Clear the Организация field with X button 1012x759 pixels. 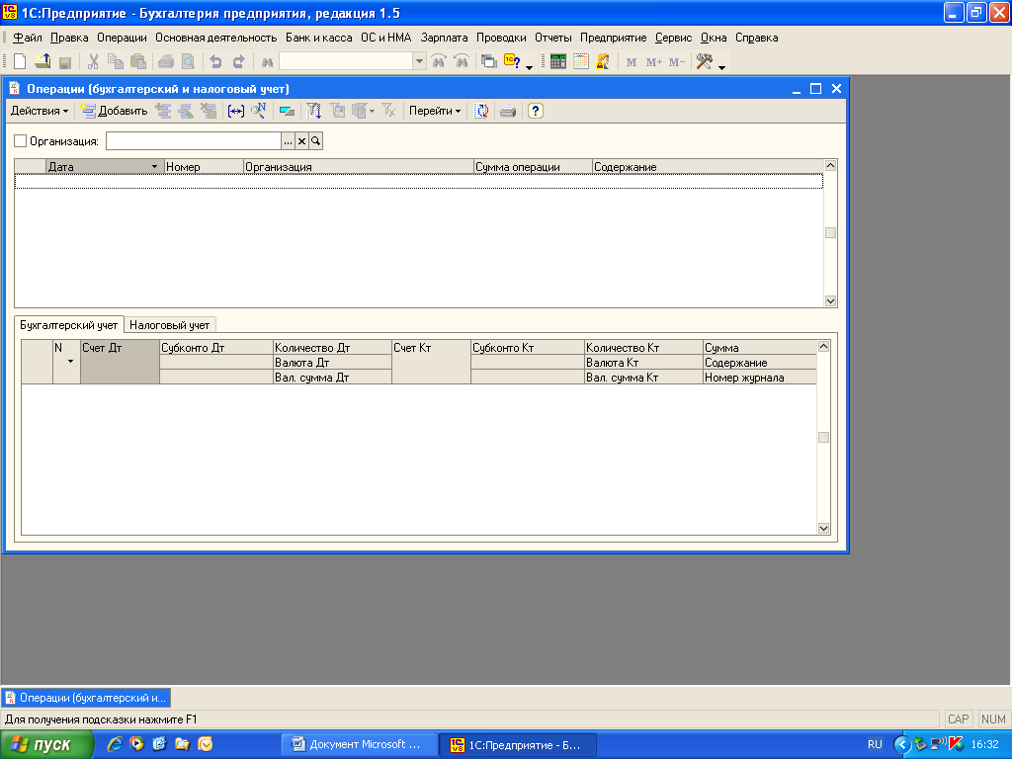point(301,141)
